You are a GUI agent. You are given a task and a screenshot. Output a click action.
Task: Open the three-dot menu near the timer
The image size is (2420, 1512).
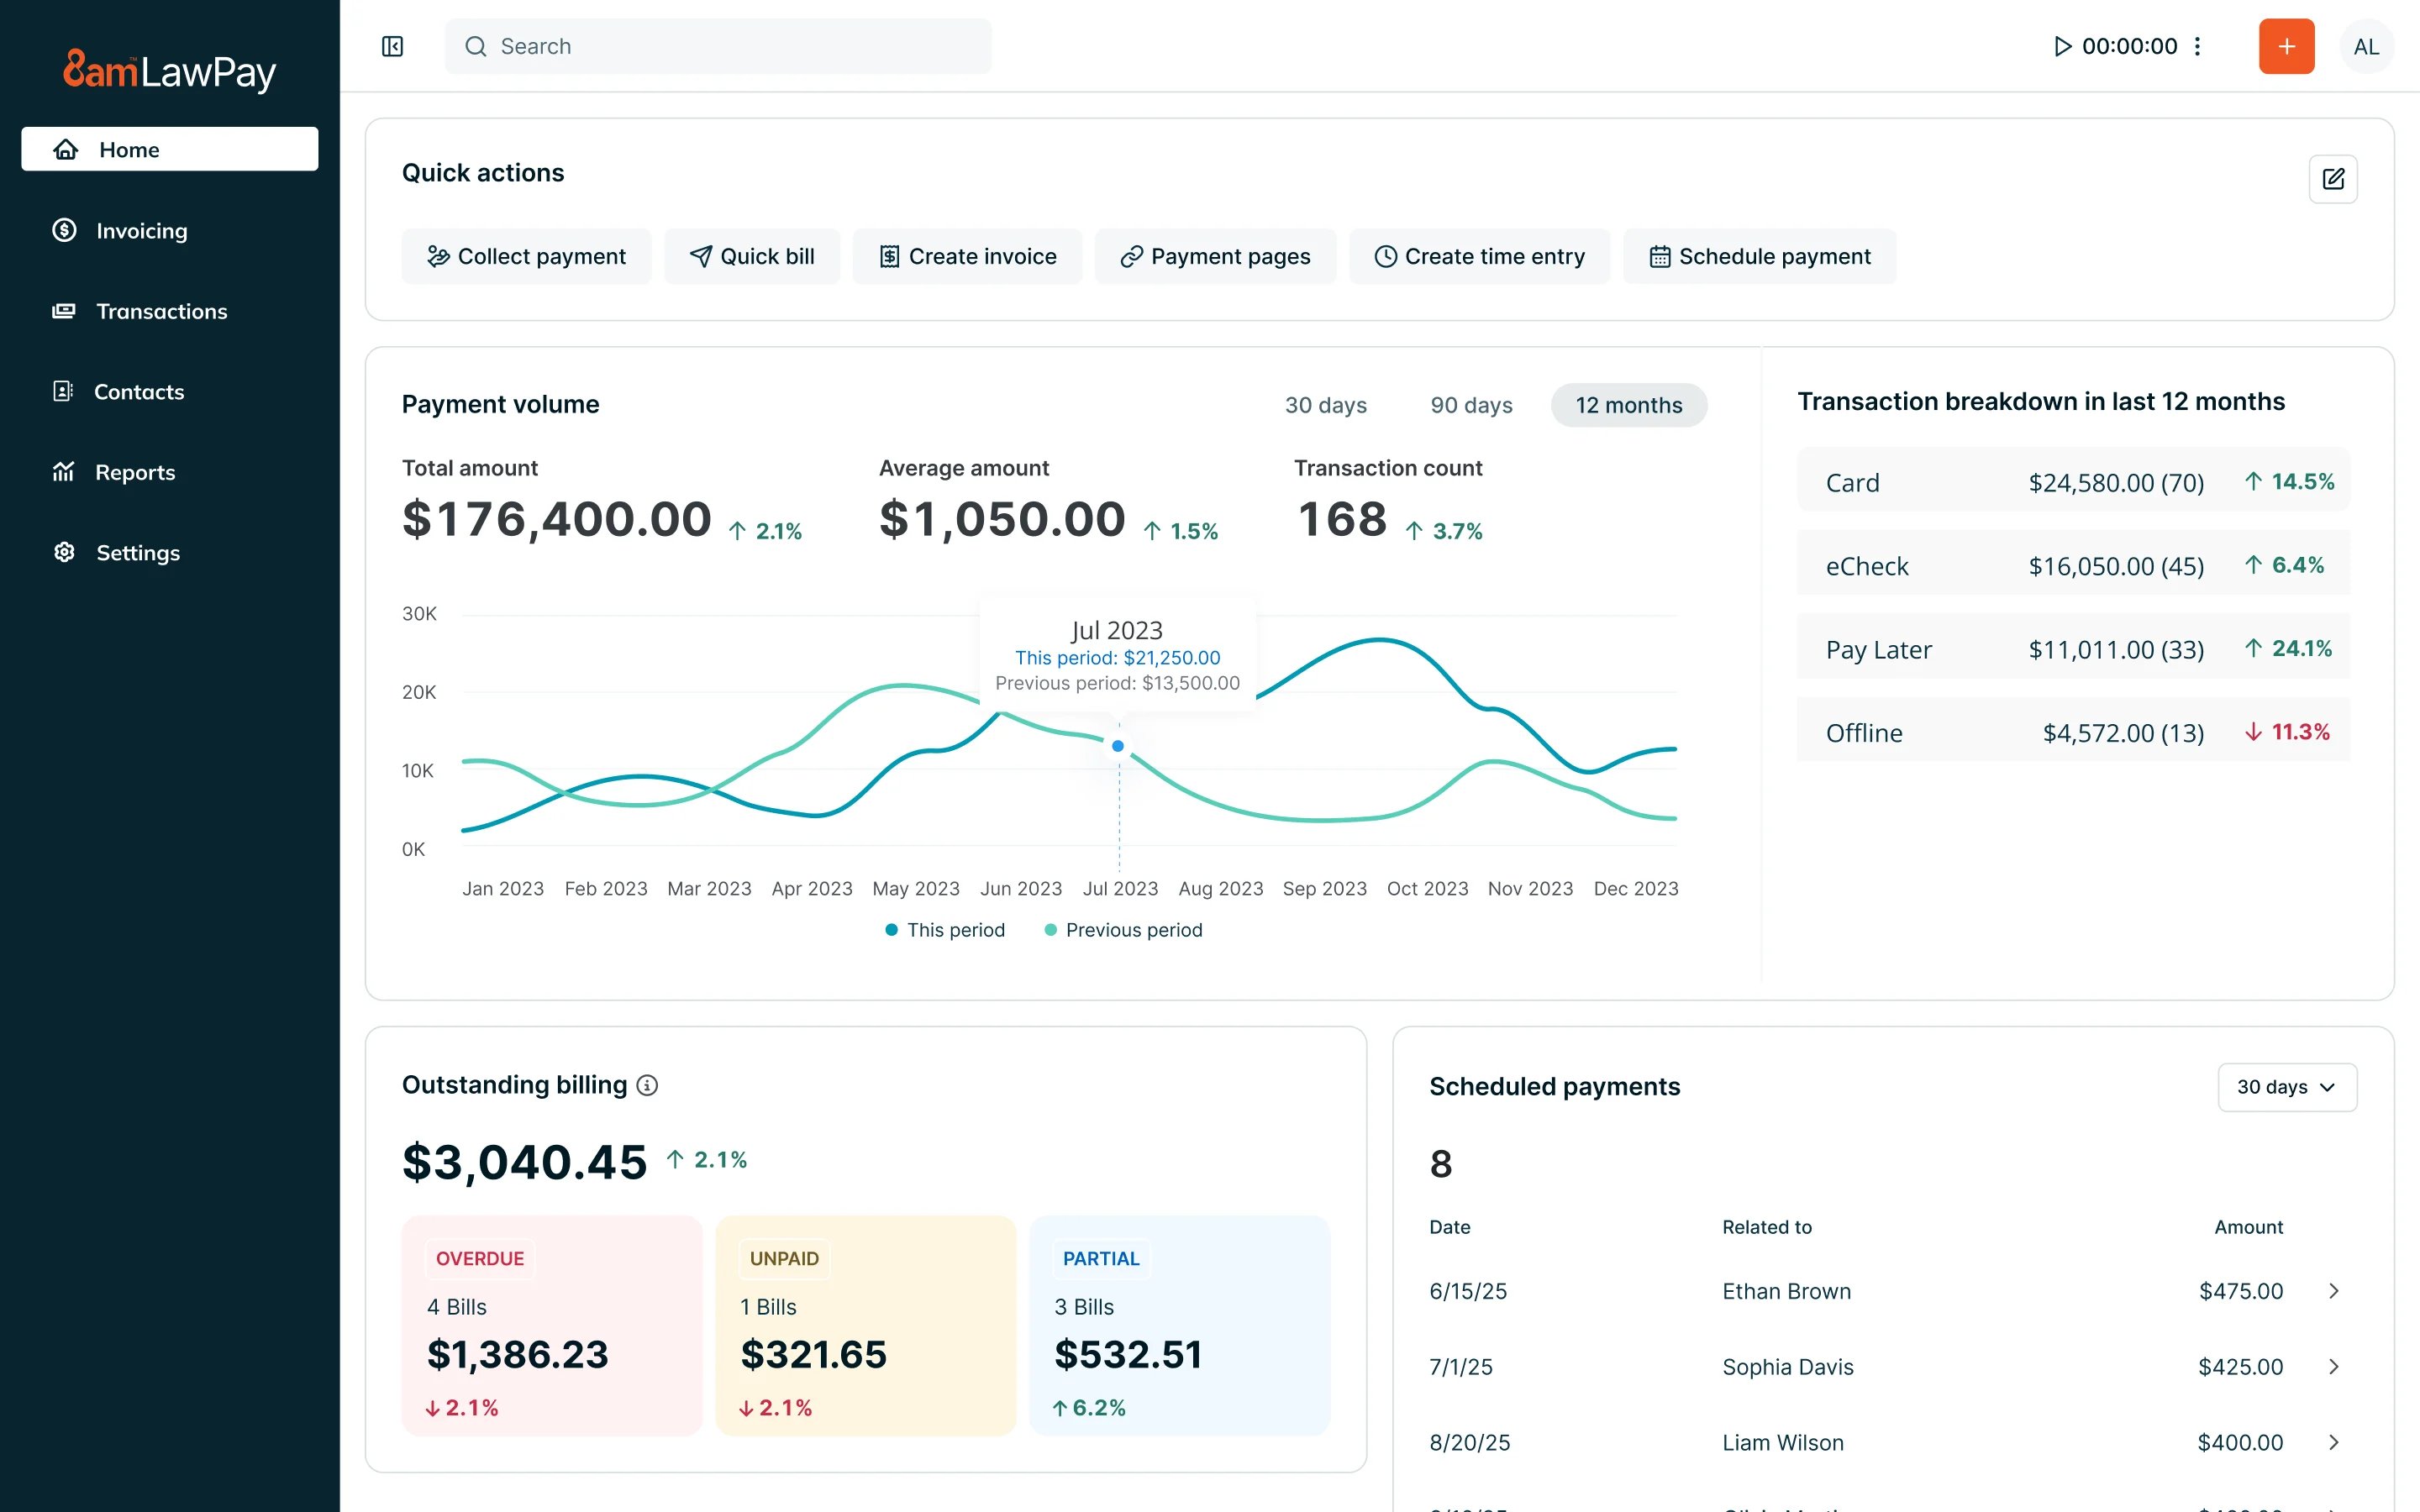tap(2197, 46)
